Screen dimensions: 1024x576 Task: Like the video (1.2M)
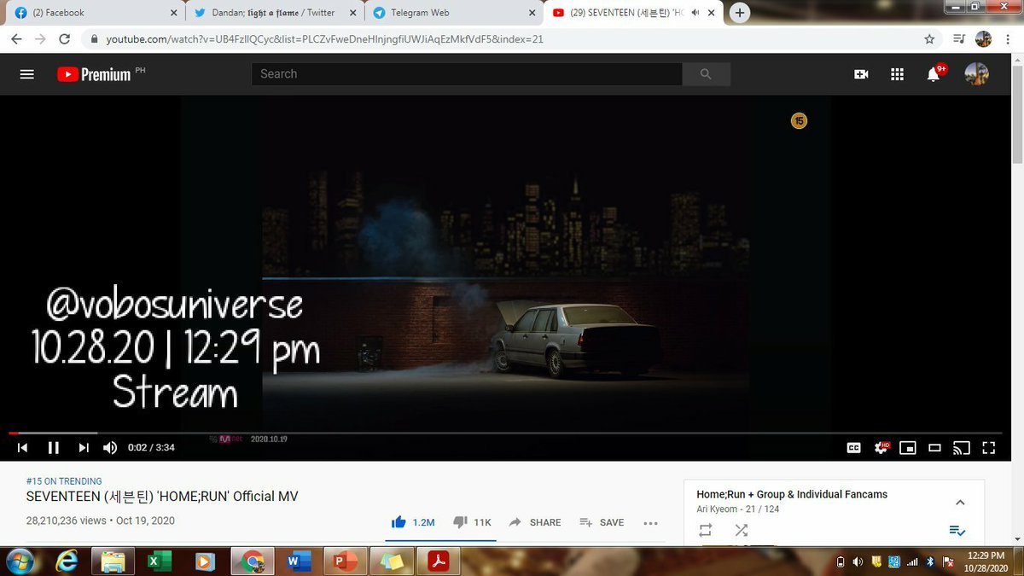(413, 522)
